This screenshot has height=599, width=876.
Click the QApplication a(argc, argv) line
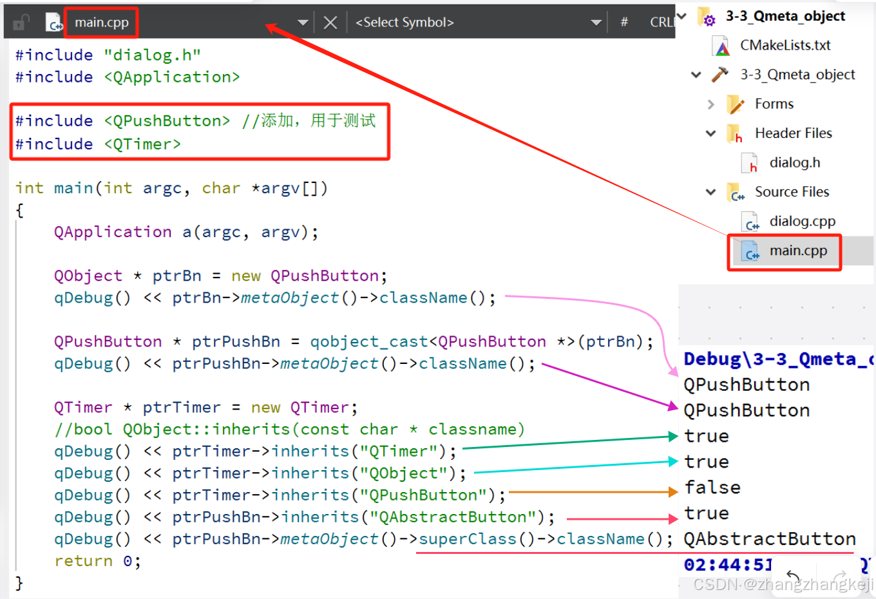pos(186,232)
